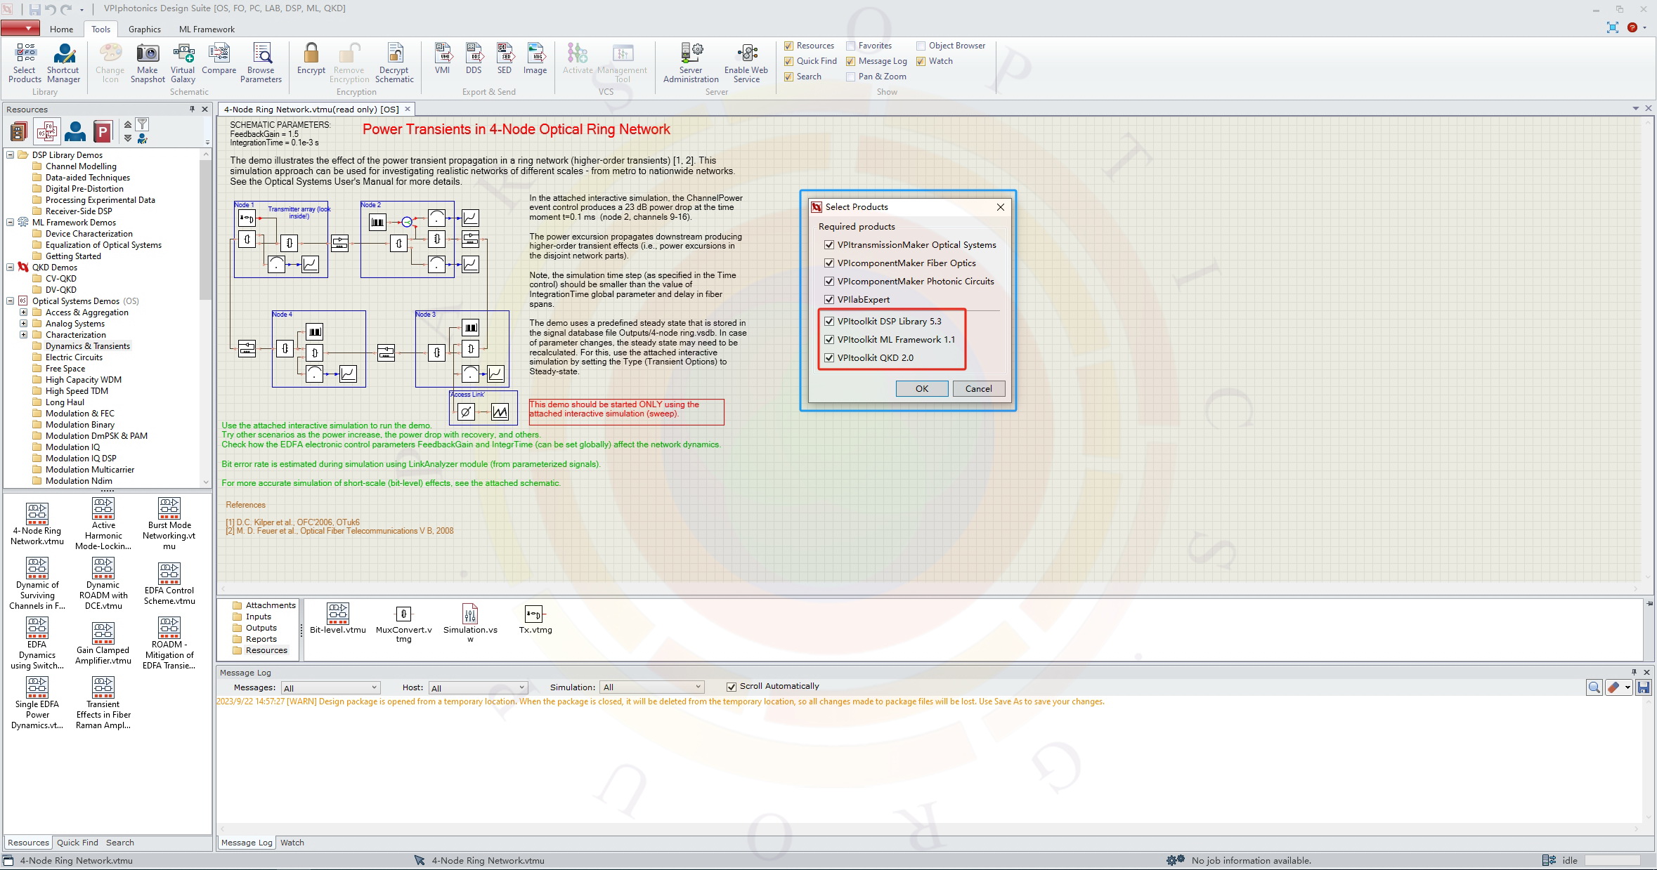1657x870 pixels.
Task: Open the Search tab in Resources panel
Action: [x=120, y=843]
